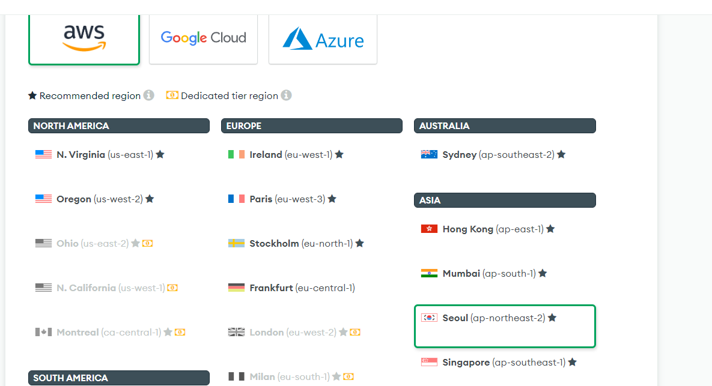Open info icon beside Recommended region
Viewport: 712px width, 386px height.
[149, 95]
